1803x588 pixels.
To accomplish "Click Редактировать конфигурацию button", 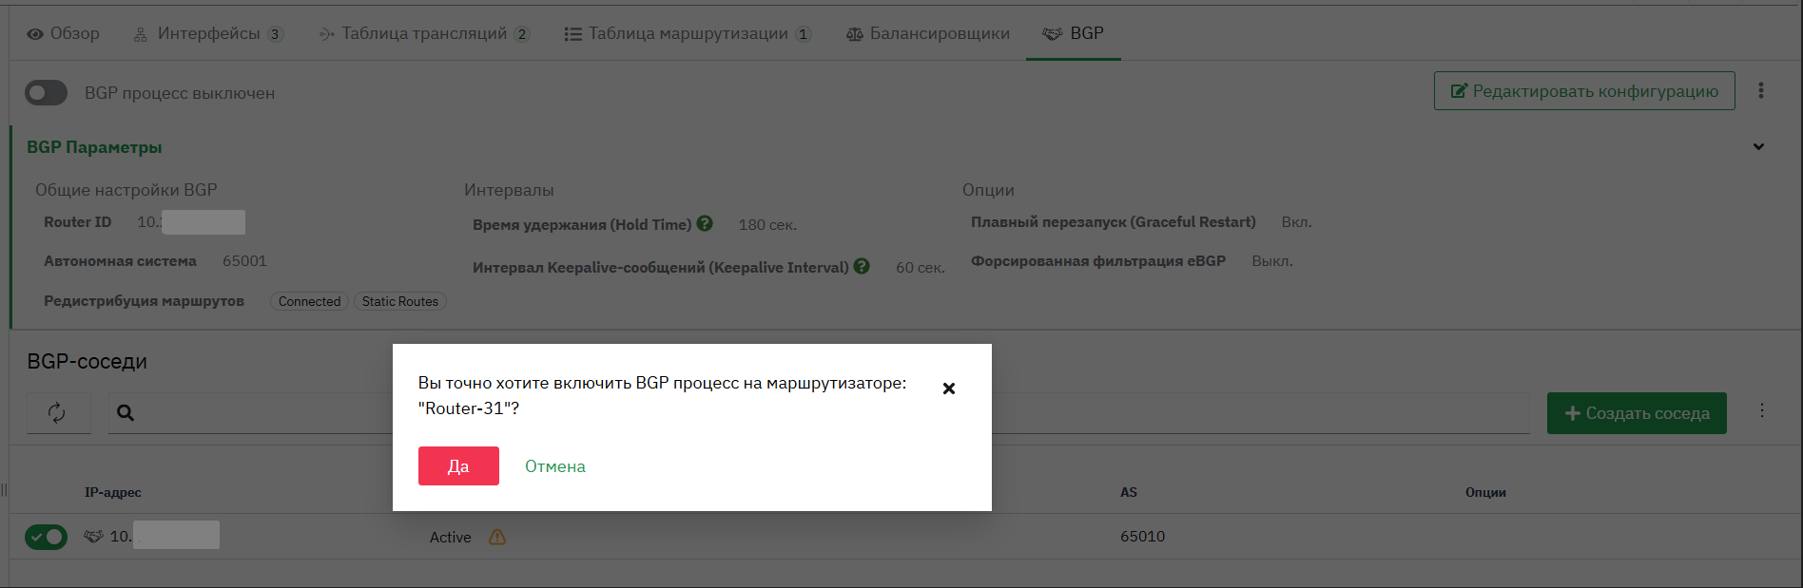I will point(1584,90).
